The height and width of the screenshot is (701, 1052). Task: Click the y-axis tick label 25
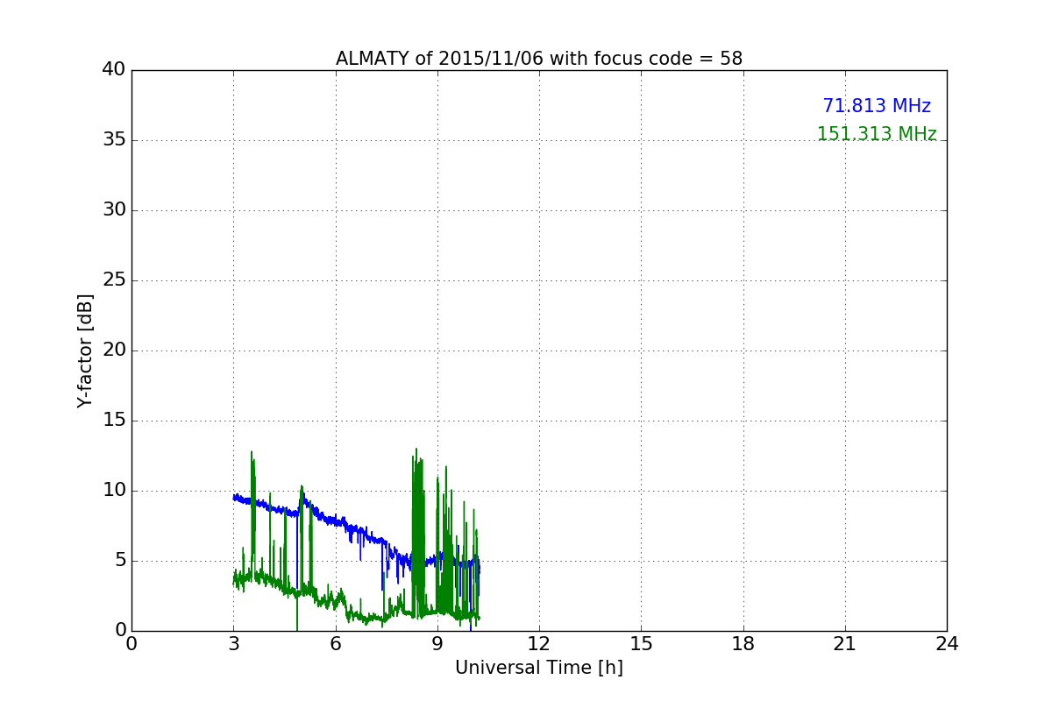(114, 280)
